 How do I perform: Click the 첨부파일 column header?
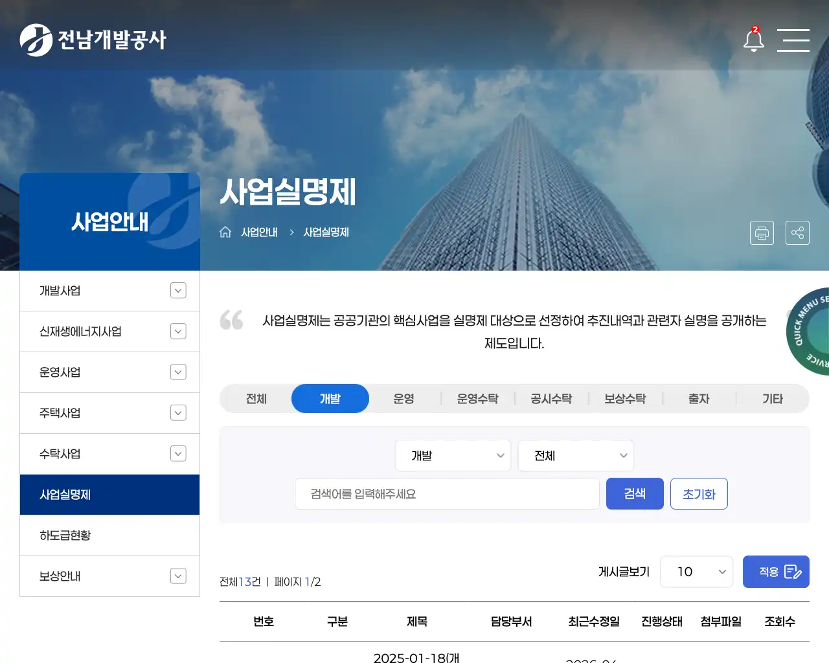click(721, 622)
